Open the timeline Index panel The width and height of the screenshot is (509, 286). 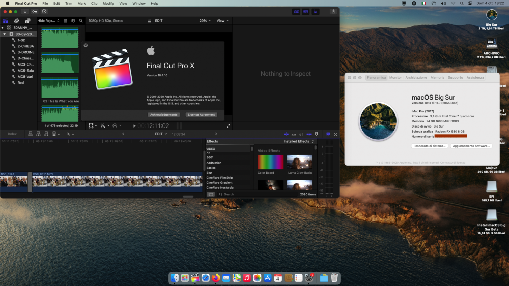tap(12, 134)
